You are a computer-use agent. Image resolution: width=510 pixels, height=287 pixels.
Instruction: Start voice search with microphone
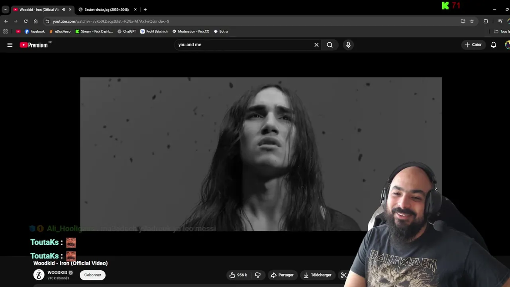point(348,45)
